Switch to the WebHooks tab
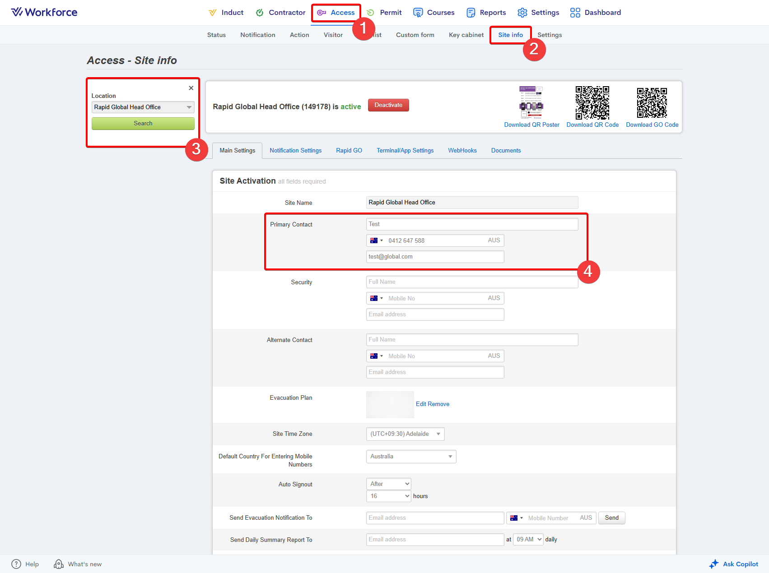The height and width of the screenshot is (573, 769). [462, 151]
